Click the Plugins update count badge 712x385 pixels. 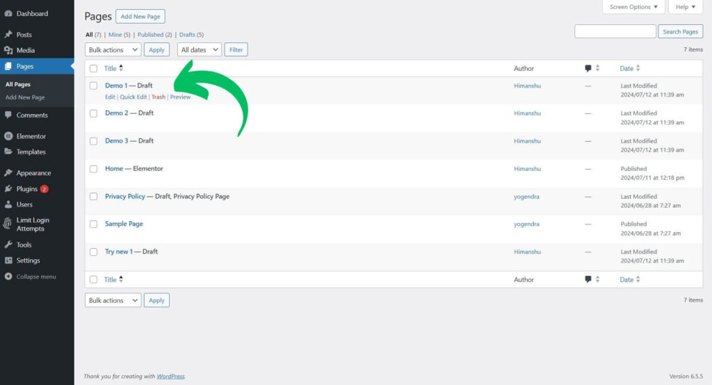[44, 189]
